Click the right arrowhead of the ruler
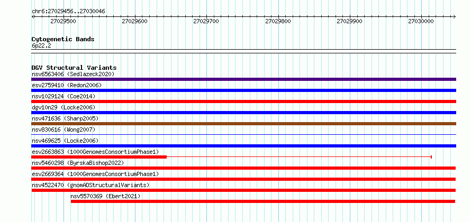Image resolution: width=471 pixels, height=222 pixels. point(455,17)
